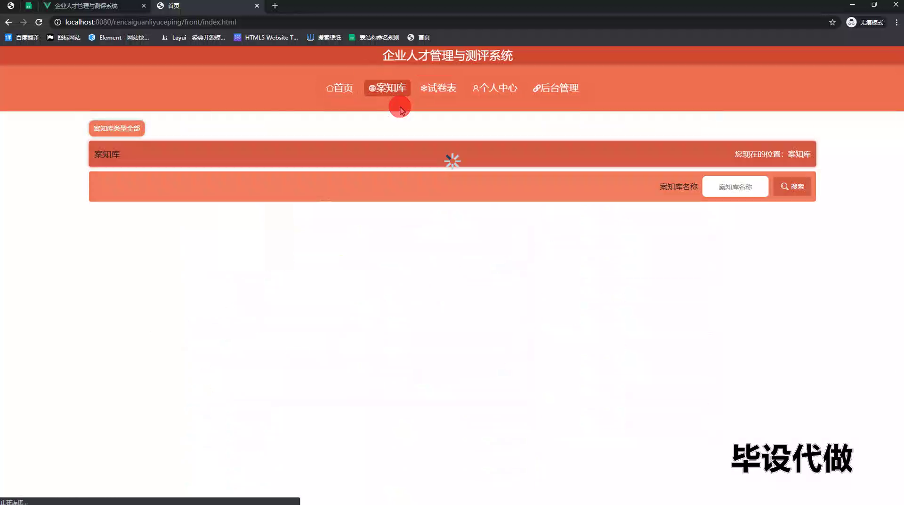Open the Element 网站快 bookmark
The height and width of the screenshot is (505, 904).
click(x=119, y=37)
